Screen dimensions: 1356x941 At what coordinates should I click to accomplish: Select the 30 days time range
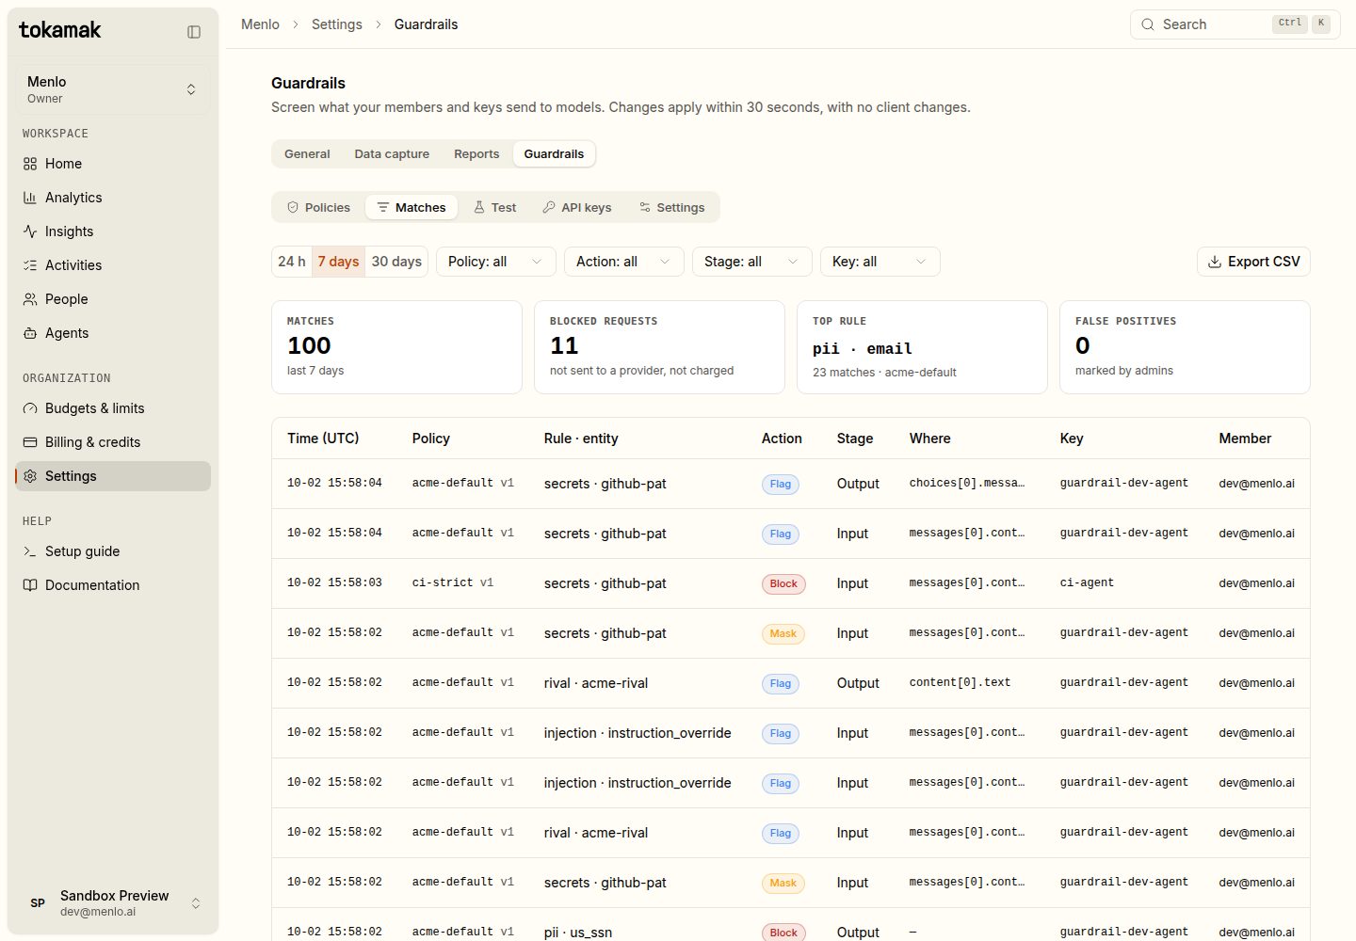[x=396, y=262]
